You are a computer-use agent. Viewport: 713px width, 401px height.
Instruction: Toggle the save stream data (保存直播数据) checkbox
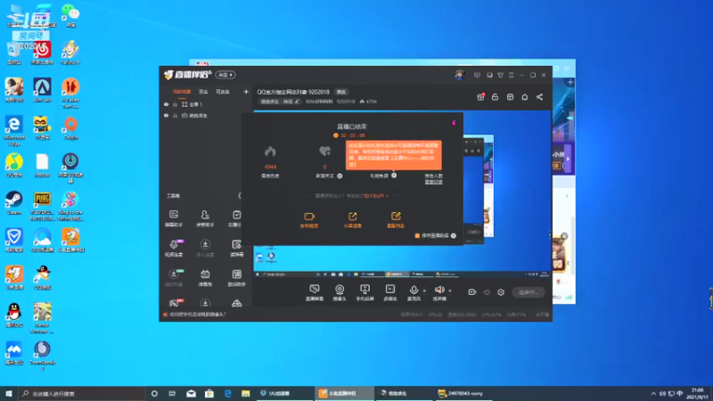(417, 235)
